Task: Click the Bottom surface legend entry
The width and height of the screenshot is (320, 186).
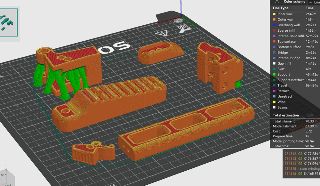Action: pyautogui.click(x=289, y=47)
